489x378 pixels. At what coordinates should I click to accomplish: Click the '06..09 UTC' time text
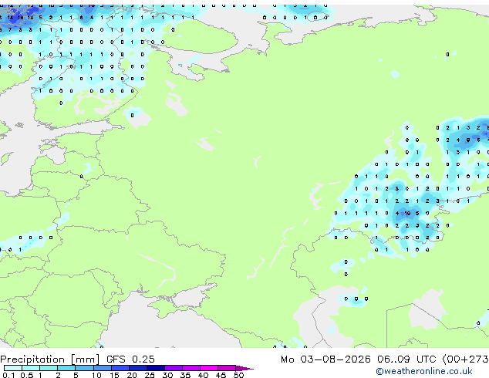(406, 359)
